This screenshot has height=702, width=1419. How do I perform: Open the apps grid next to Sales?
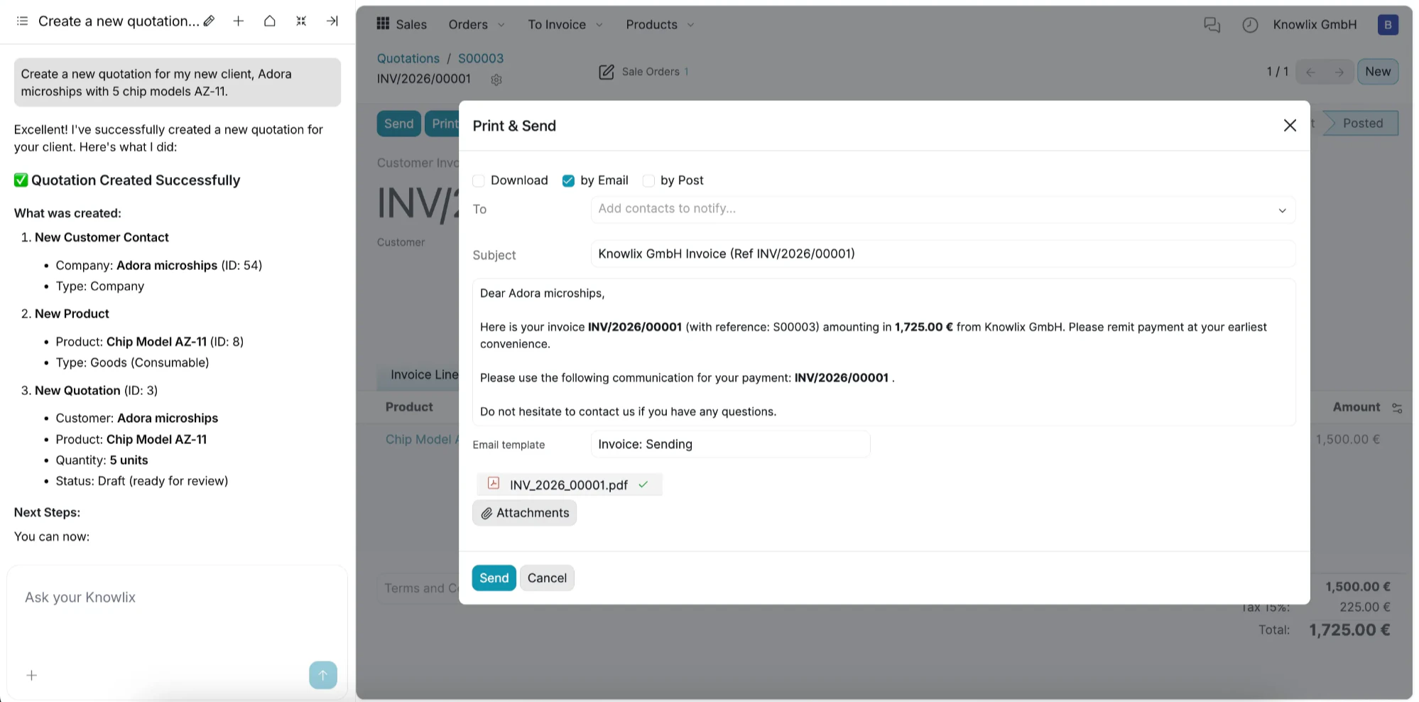click(382, 24)
